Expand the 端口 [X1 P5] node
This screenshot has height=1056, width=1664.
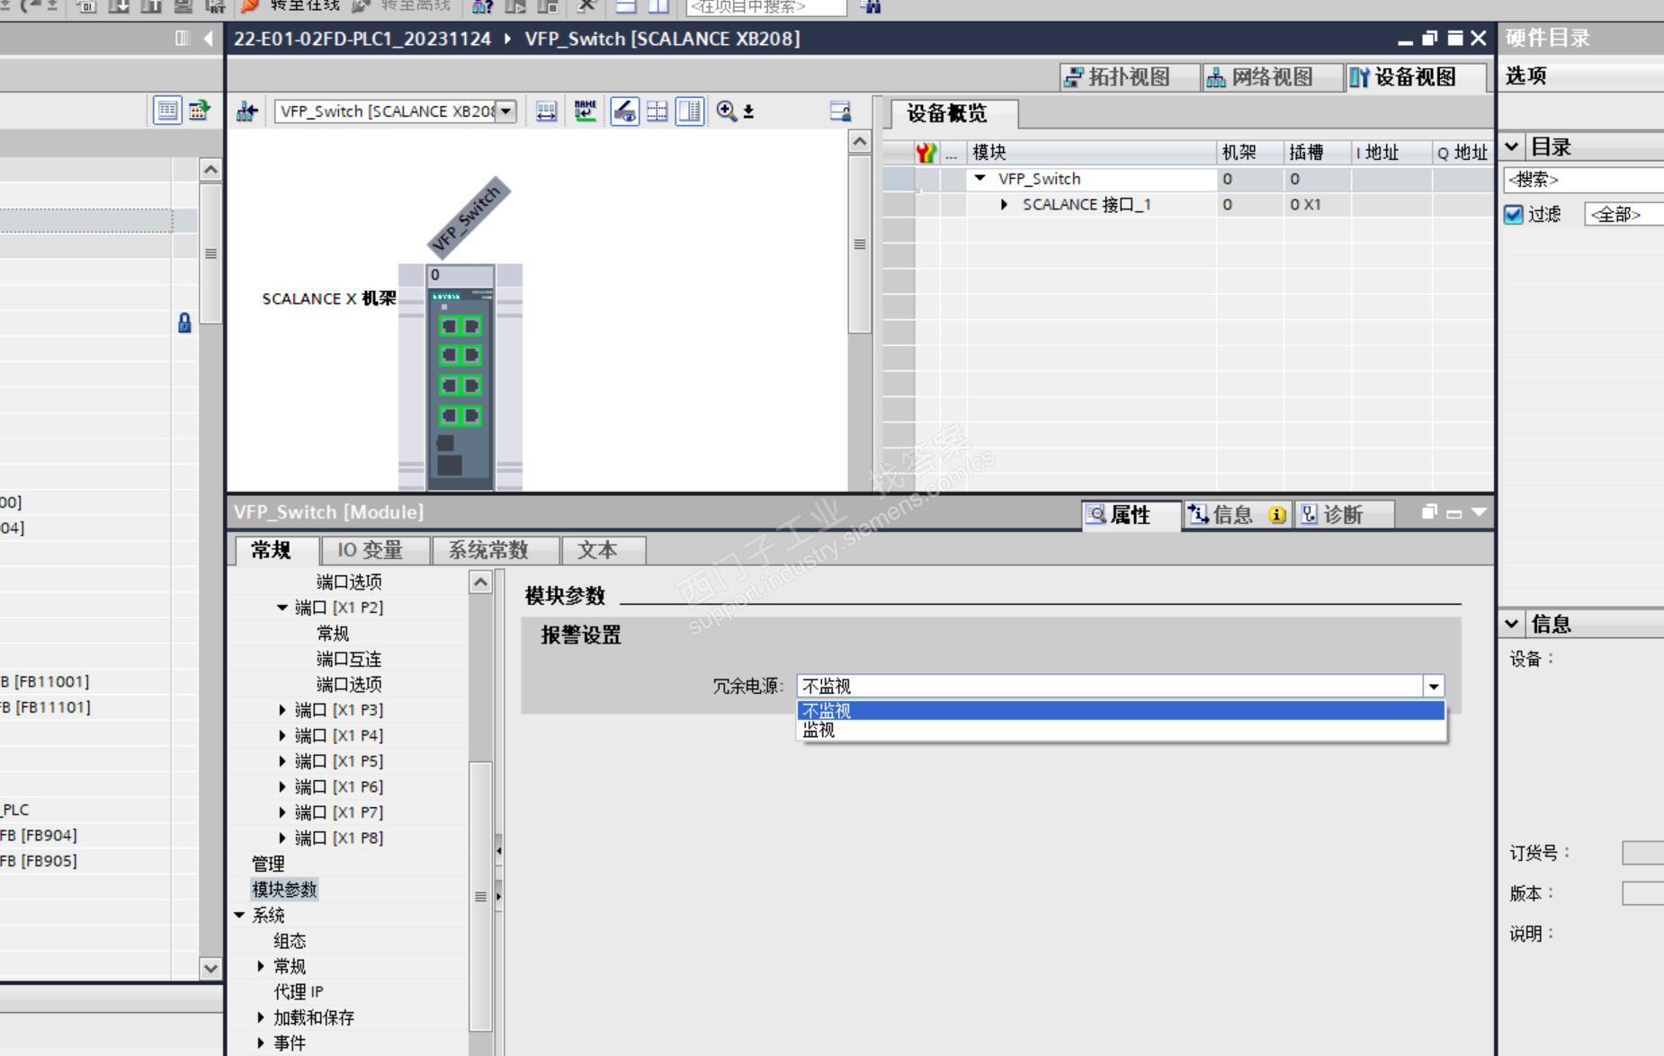click(282, 761)
